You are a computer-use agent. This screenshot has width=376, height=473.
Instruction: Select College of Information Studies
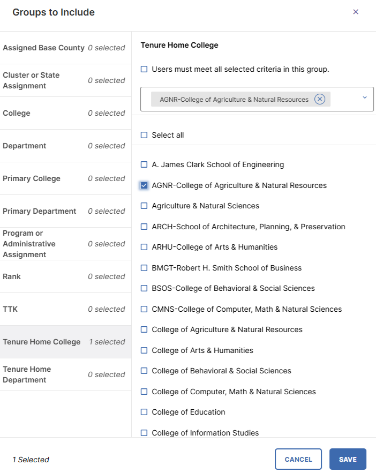[144, 432]
